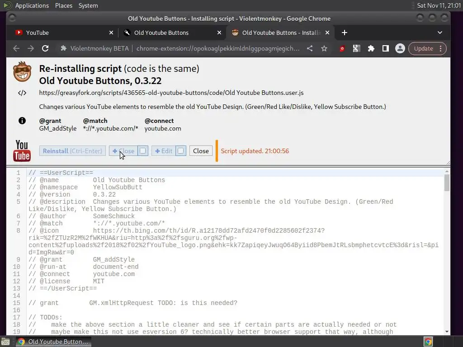Reload the current page
This screenshot has height=347, width=463.
point(45,48)
